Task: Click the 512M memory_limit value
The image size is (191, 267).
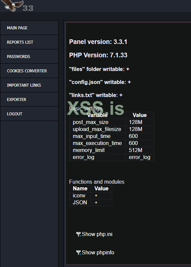Action: click(140, 150)
